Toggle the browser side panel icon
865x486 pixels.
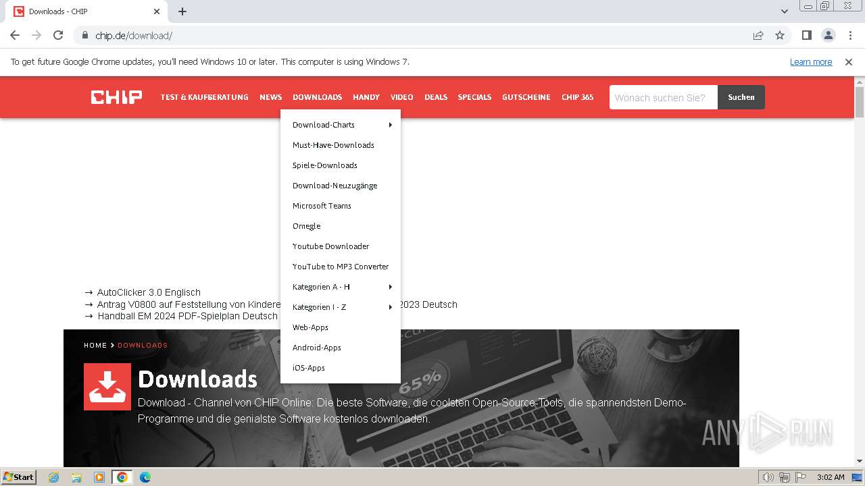pos(806,35)
